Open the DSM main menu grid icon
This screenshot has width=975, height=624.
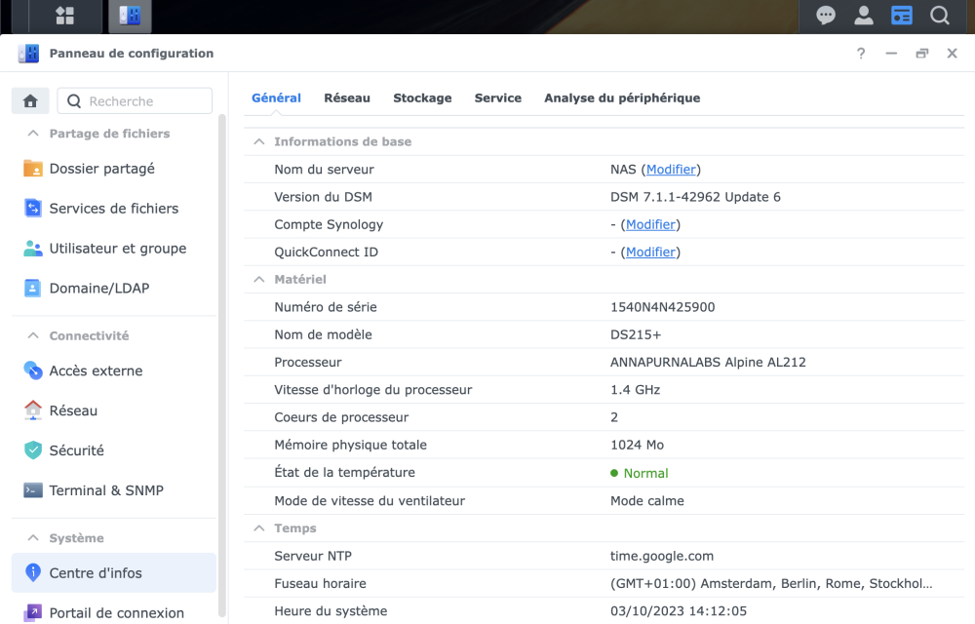[x=64, y=16]
